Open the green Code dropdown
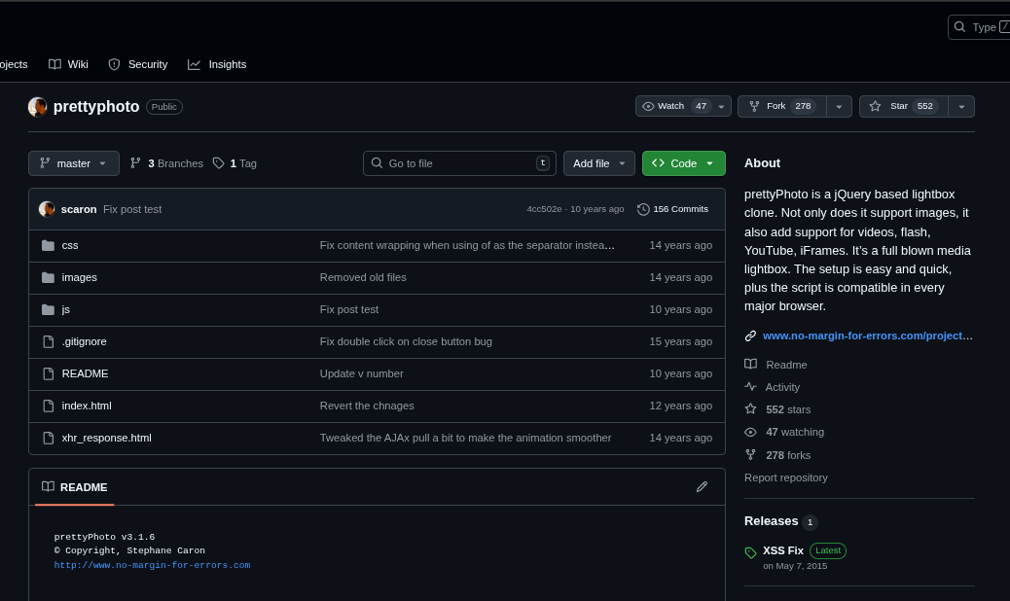Screen dimensions: 1010x601 (683, 163)
